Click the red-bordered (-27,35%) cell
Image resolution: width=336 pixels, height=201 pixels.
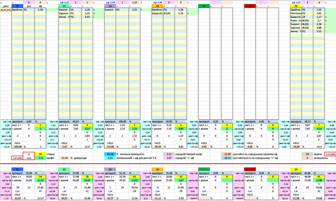(x=330, y=154)
